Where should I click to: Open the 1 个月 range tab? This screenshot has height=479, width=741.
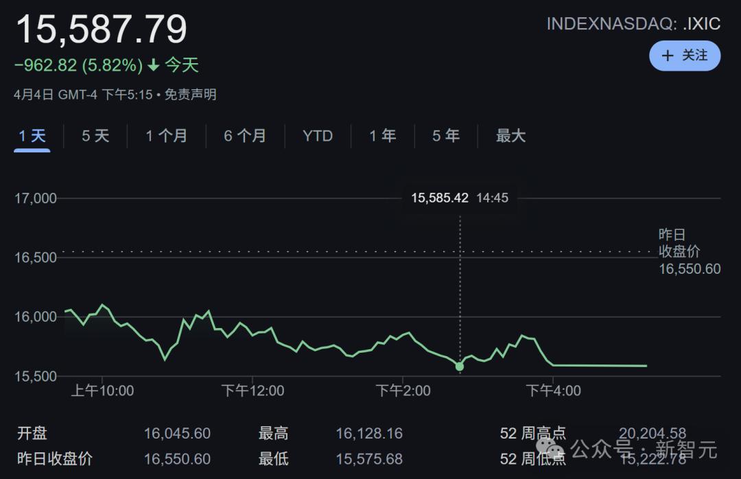(166, 136)
